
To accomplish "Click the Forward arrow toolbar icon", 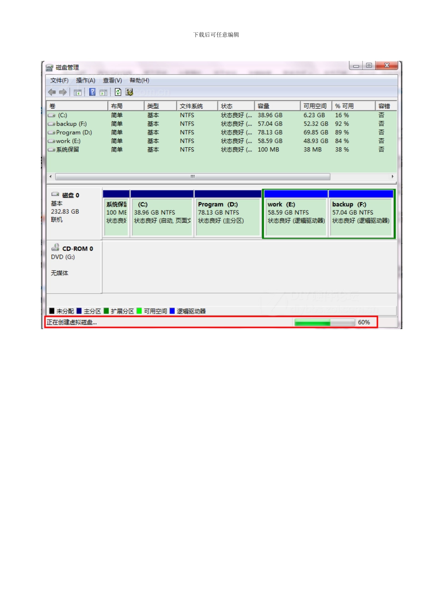I will point(63,92).
